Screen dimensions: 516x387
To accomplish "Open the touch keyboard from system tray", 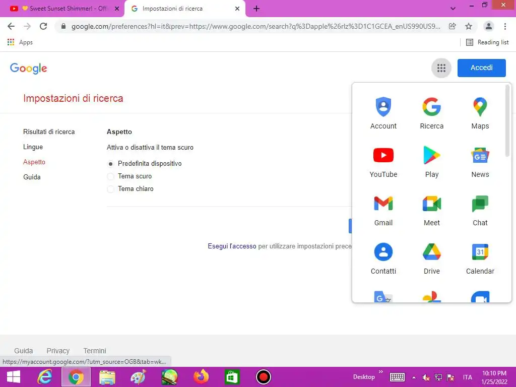I will pyautogui.click(x=397, y=377).
